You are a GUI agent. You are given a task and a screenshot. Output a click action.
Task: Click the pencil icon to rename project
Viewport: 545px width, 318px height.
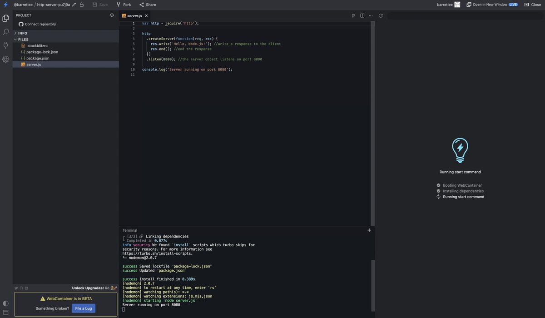point(74,5)
